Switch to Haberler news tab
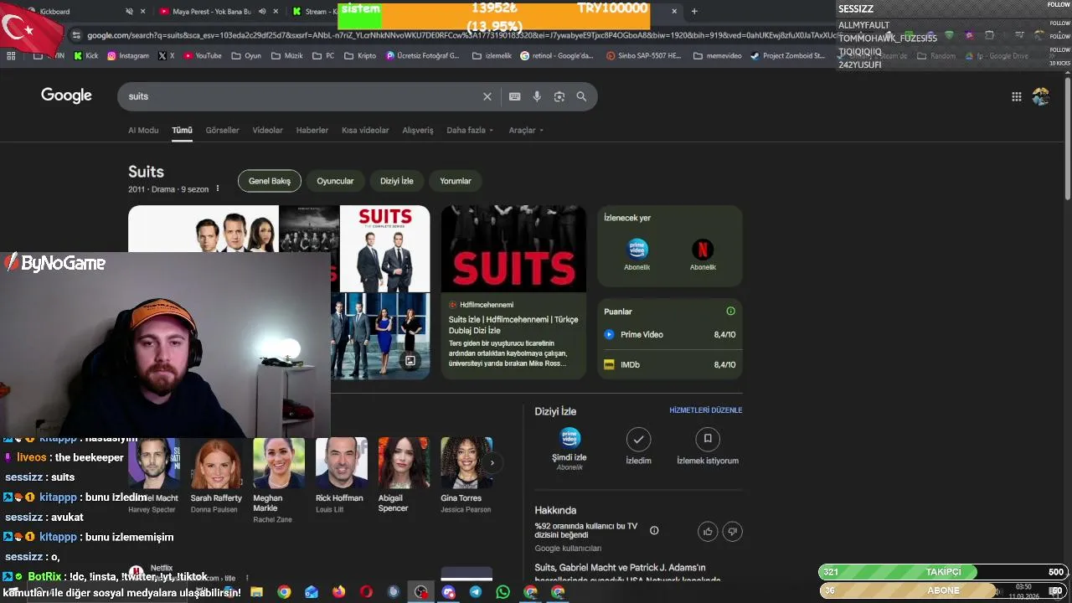 [x=312, y=131]
